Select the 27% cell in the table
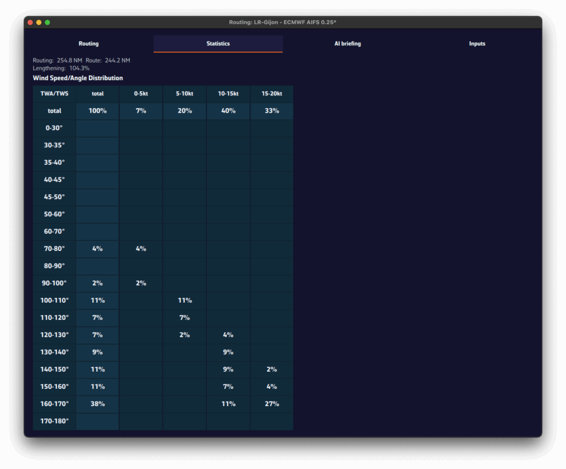The width and height of the screenshot is (566, 469). pyautogui.click(x=271, y=404)
